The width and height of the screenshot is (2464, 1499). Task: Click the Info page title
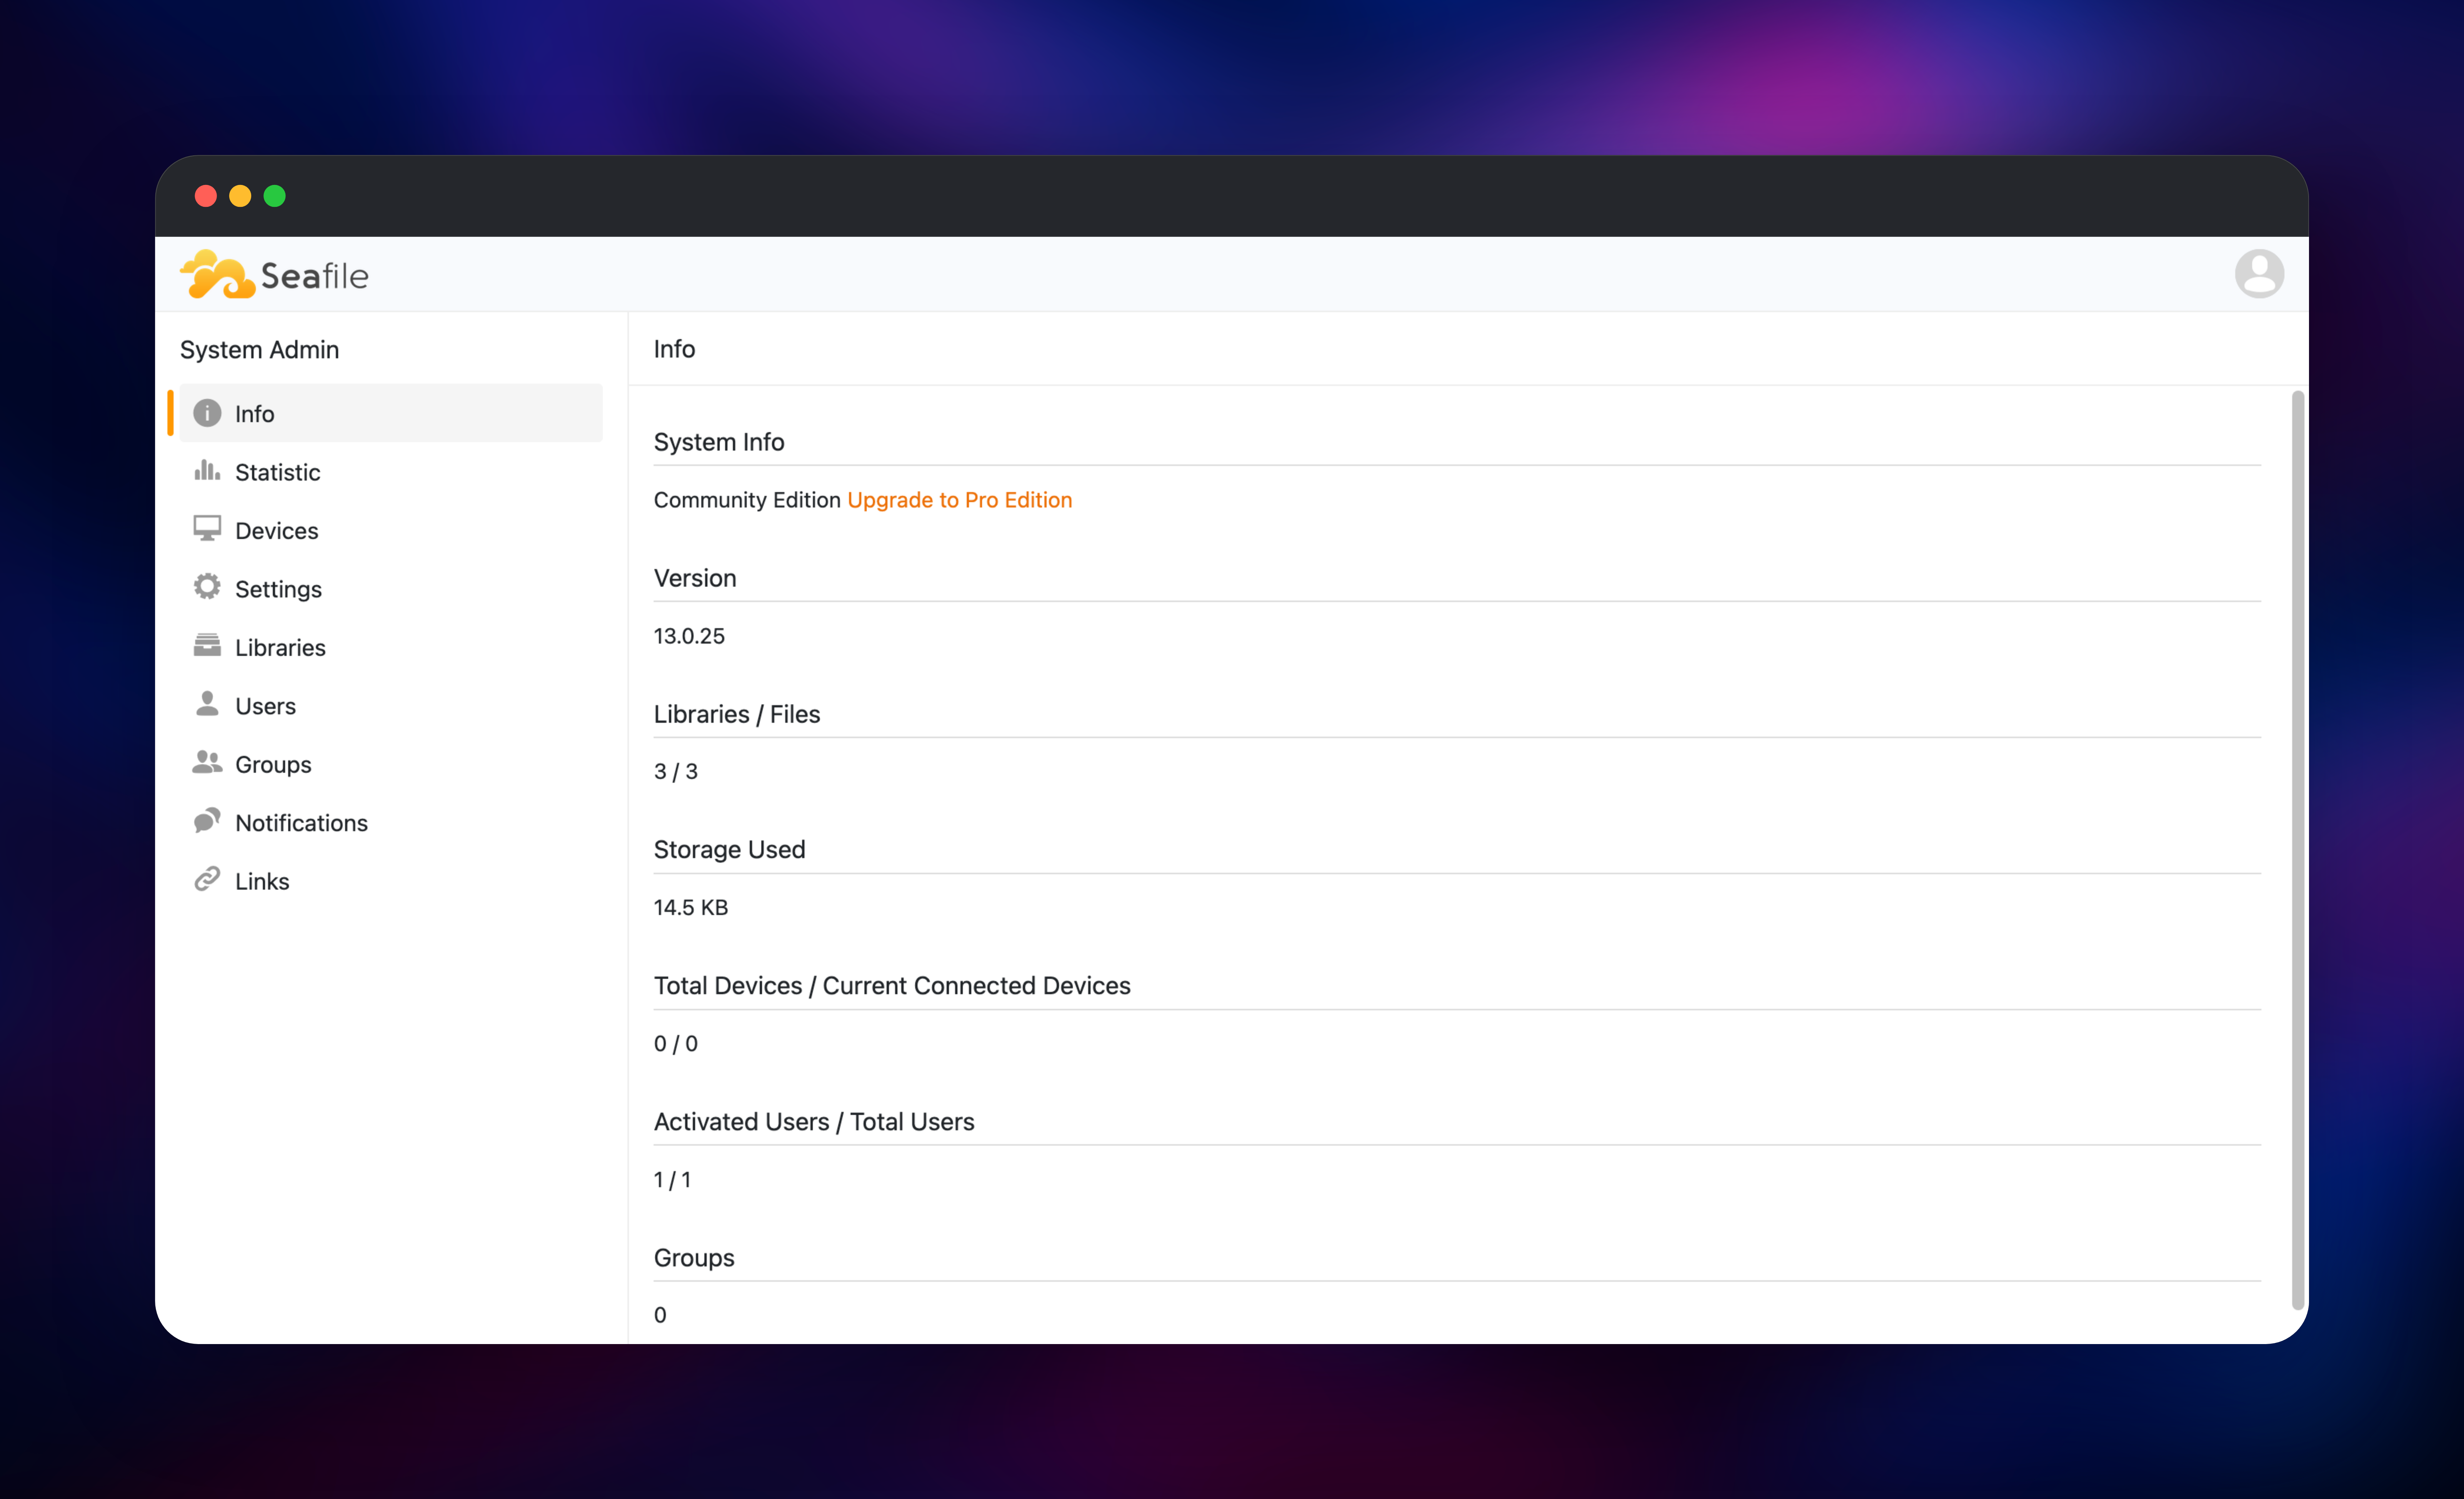674,349
